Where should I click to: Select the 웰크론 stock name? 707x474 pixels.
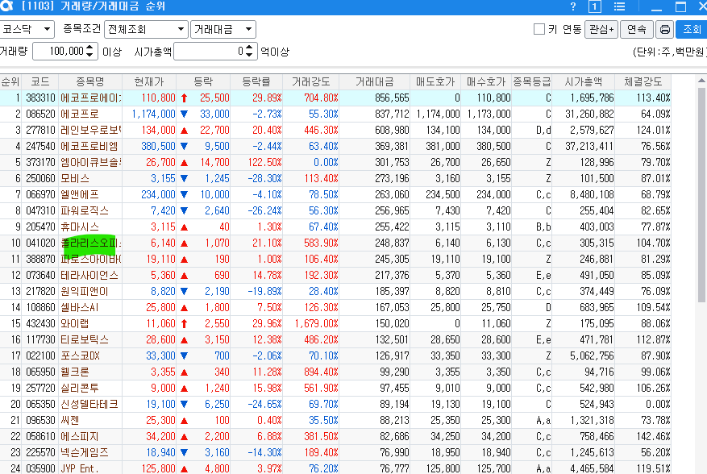[x=75, y=372]
